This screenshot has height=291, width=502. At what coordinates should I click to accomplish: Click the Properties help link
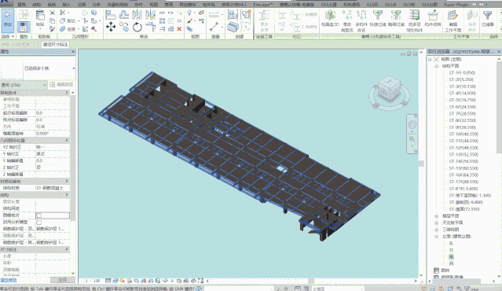click(9, 280)
